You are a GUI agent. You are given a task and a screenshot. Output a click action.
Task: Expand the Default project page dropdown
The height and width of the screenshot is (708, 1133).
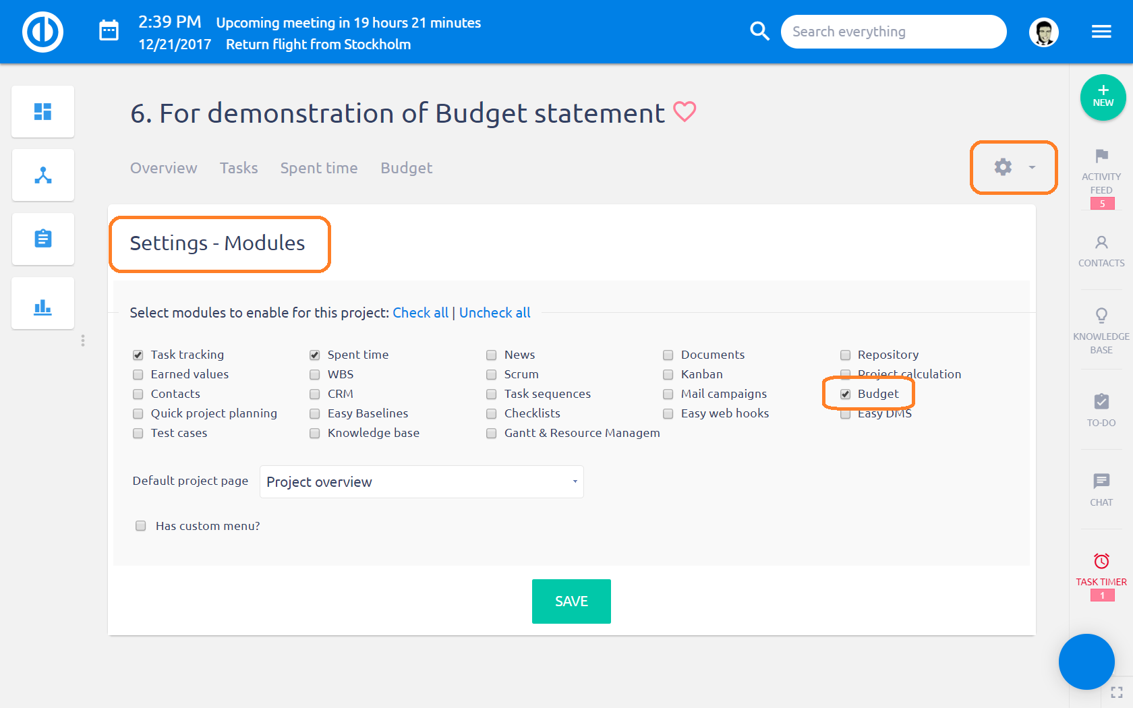422,482
